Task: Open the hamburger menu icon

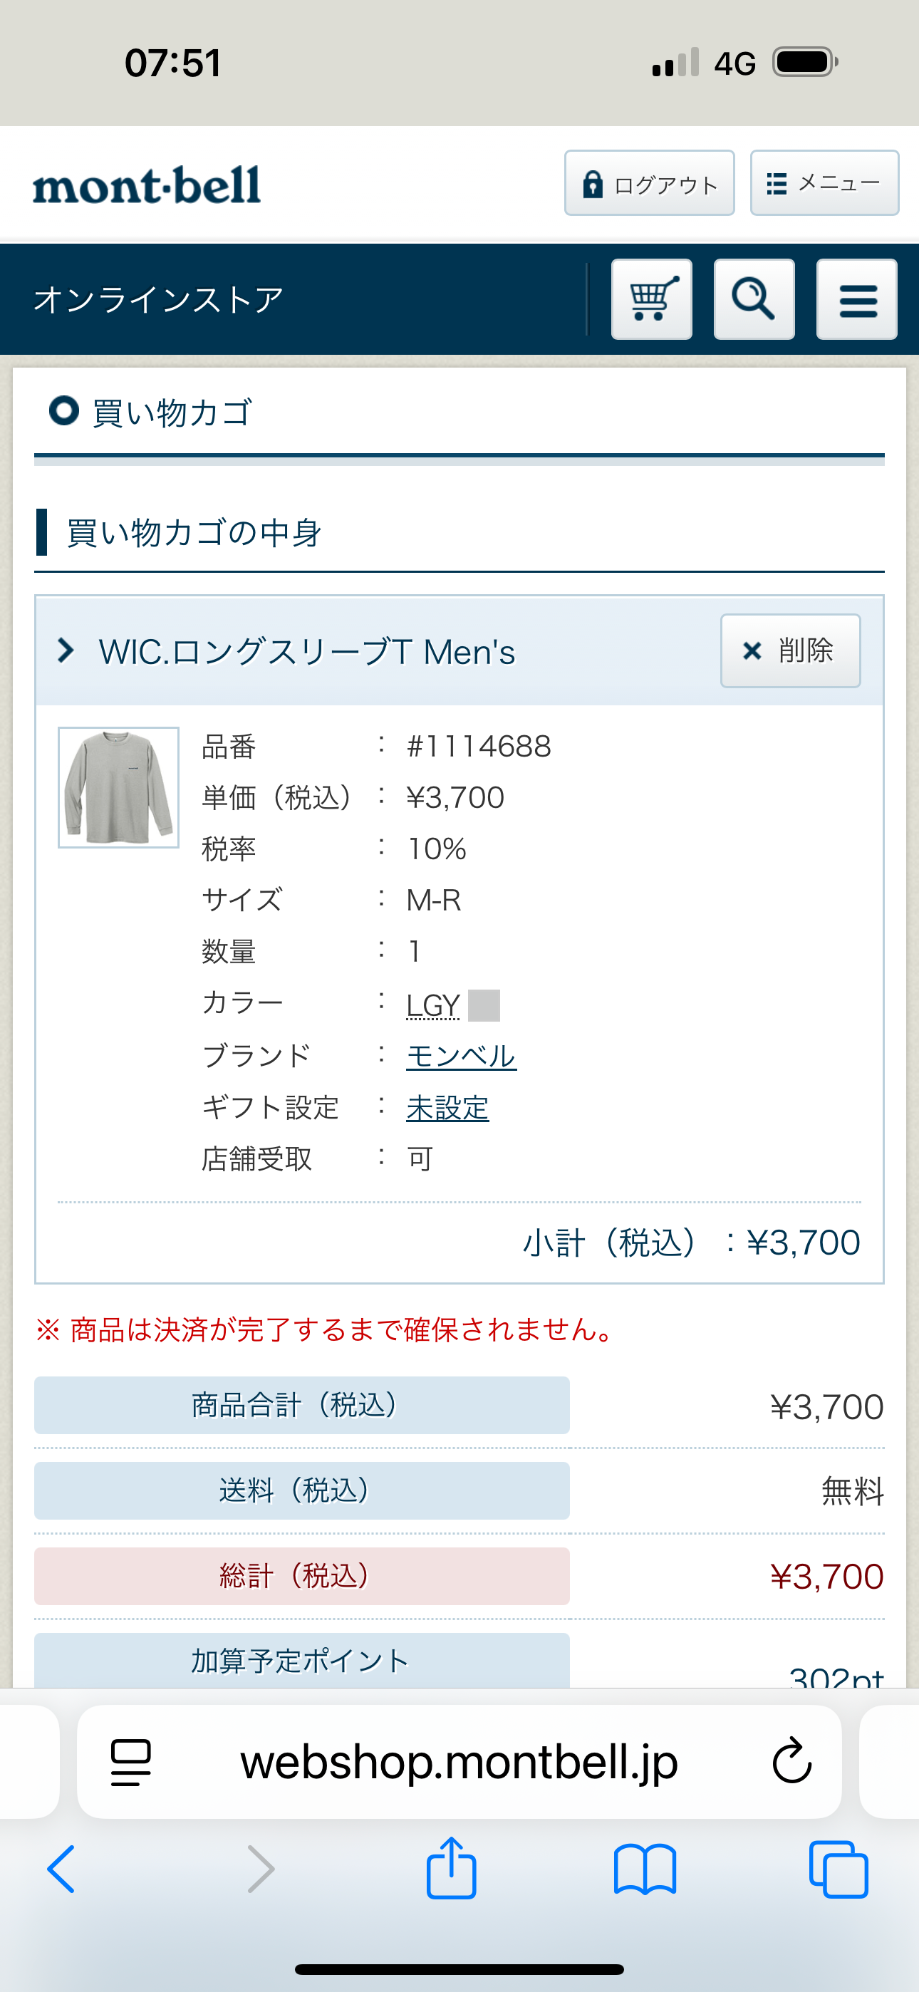Action: click(856, 300)
